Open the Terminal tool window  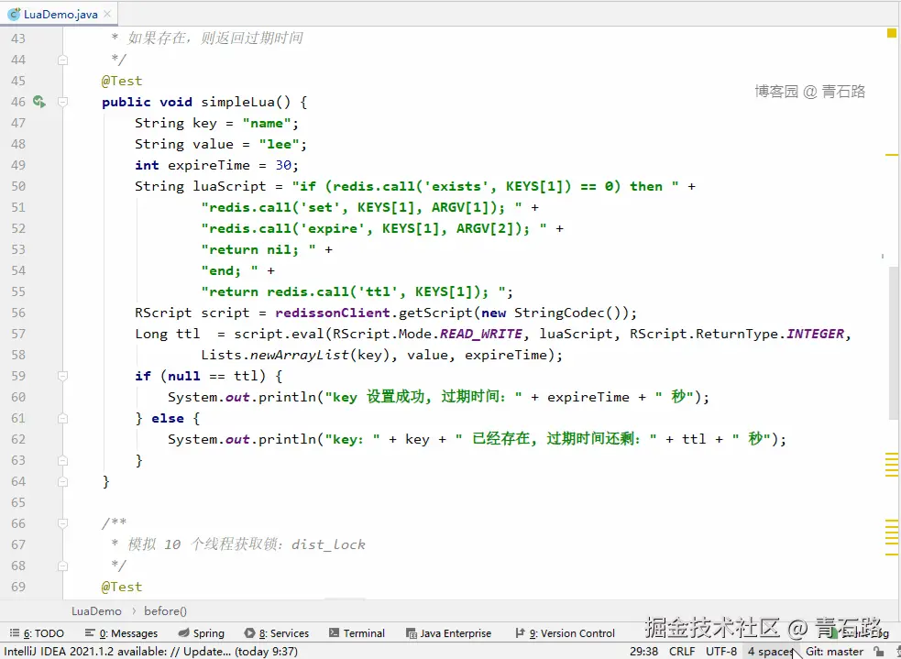coord(357,633)
